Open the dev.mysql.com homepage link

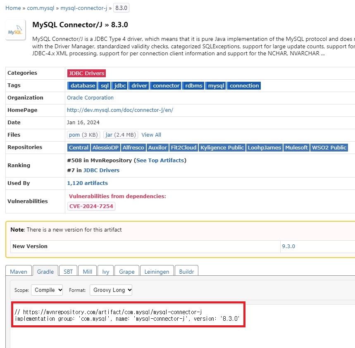point(120,110)
